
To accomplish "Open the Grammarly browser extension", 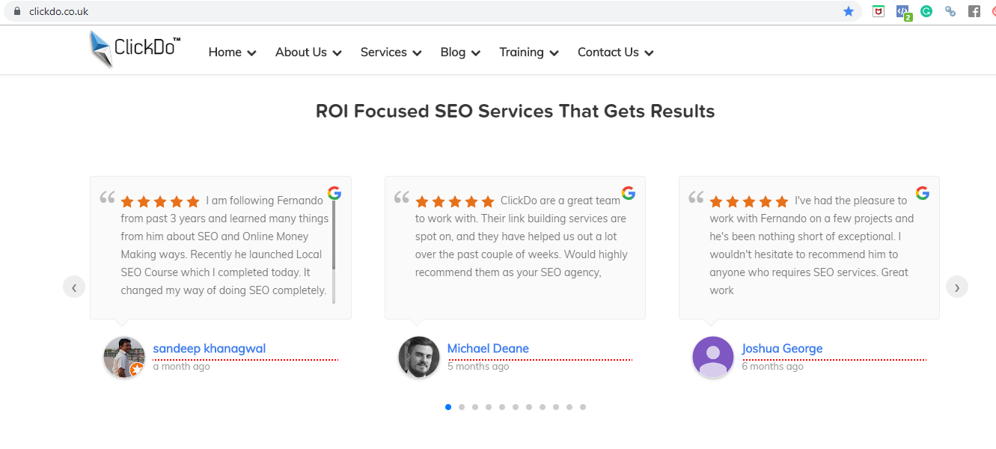I will (x=926, y=11).
